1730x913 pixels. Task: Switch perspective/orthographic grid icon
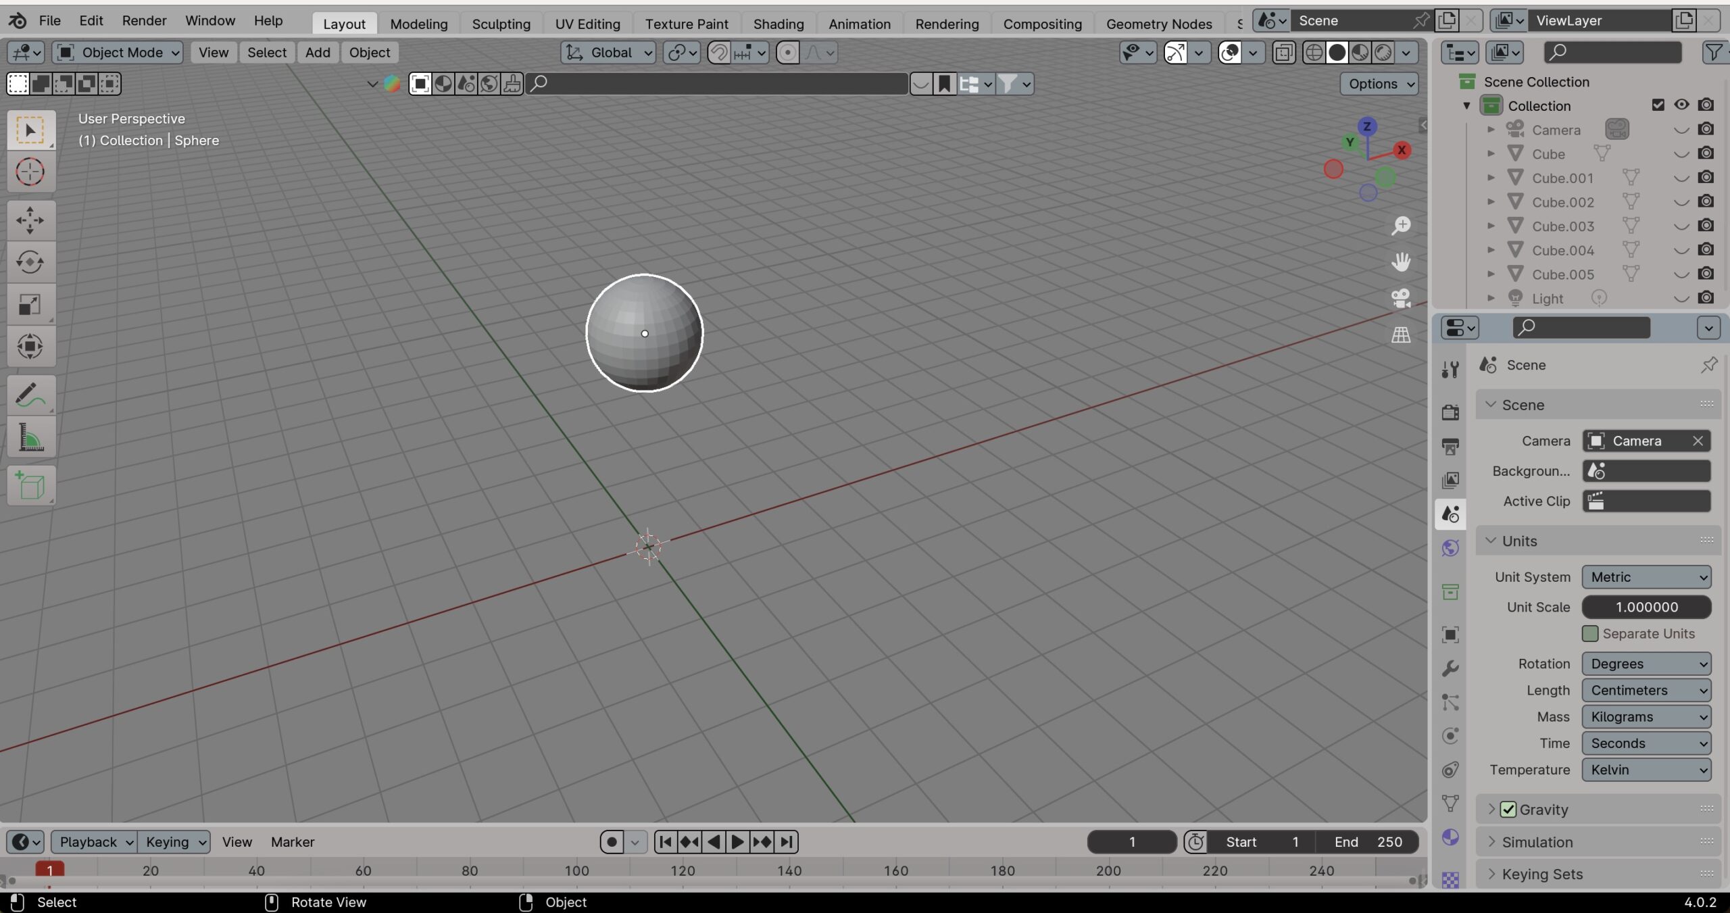coord(1401,335)
